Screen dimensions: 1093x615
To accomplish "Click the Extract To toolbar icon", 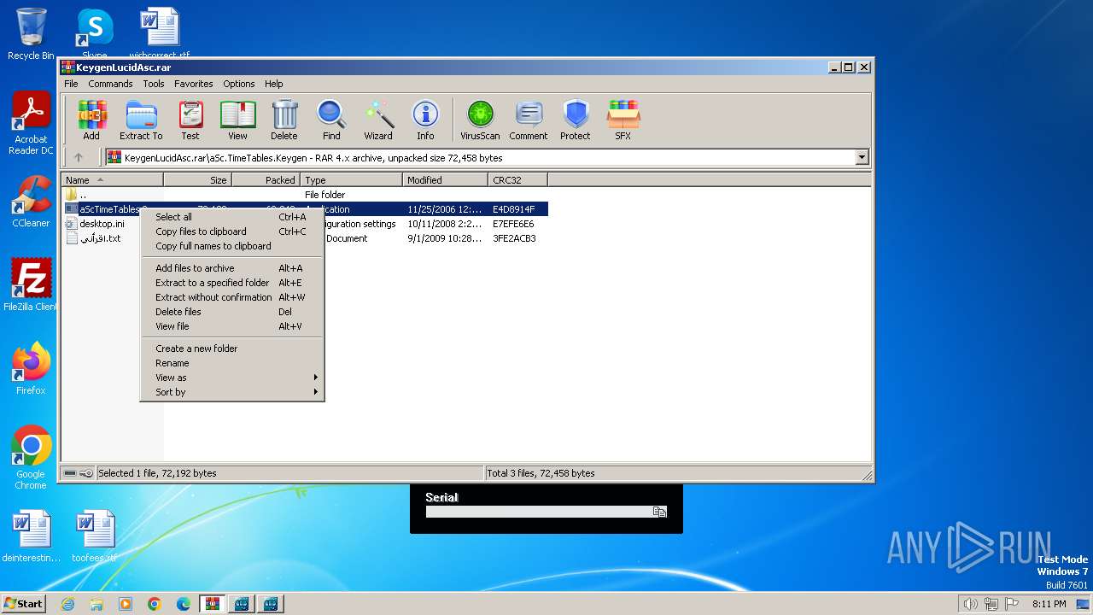I will pyautogui.click(x=141, y=120).
